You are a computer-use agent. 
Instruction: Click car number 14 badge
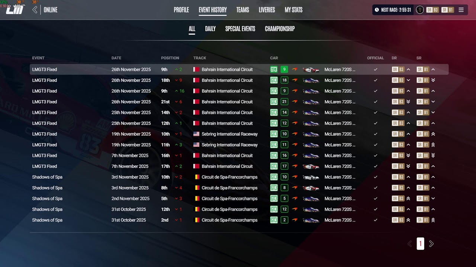pos(284,112)
